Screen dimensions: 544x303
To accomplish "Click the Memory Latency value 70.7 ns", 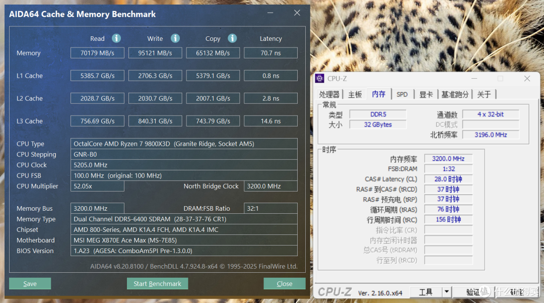I will pos(270,53).
